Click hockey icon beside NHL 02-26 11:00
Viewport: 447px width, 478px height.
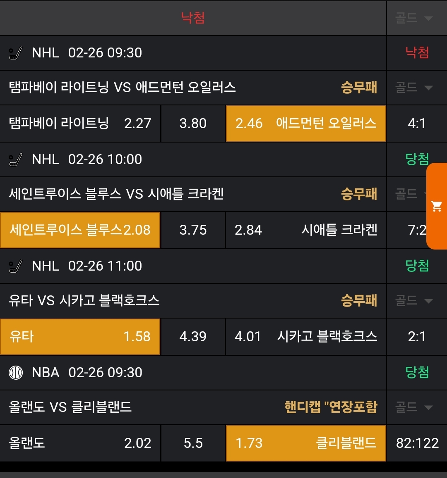click(x=16, y=266)
